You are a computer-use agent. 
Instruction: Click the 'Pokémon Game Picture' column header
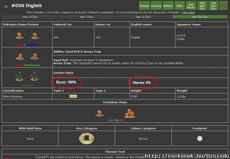(21, 24)
